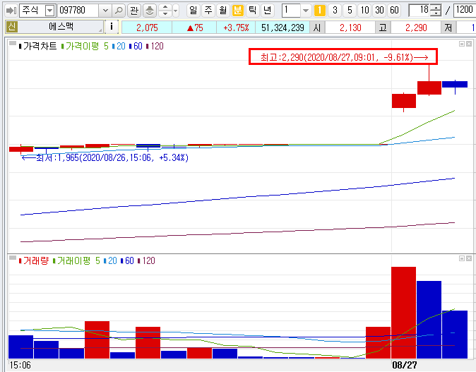Click the current price 2,075

tap(147, 28)
